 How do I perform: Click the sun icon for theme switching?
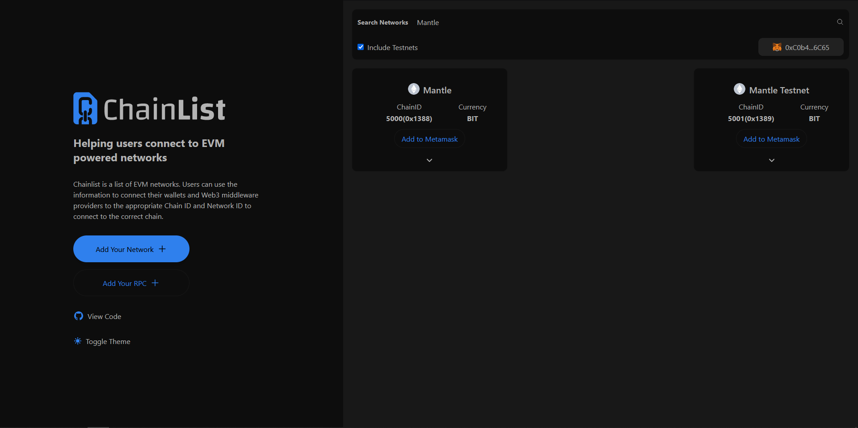click(78, 341)
